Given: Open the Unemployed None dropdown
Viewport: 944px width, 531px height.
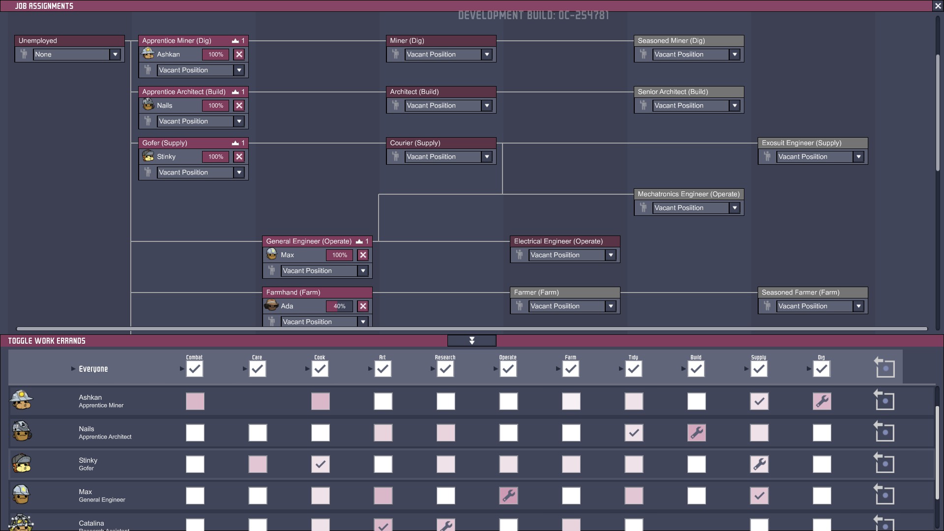Looking at the screenshot, I should (x=115, y=55).
